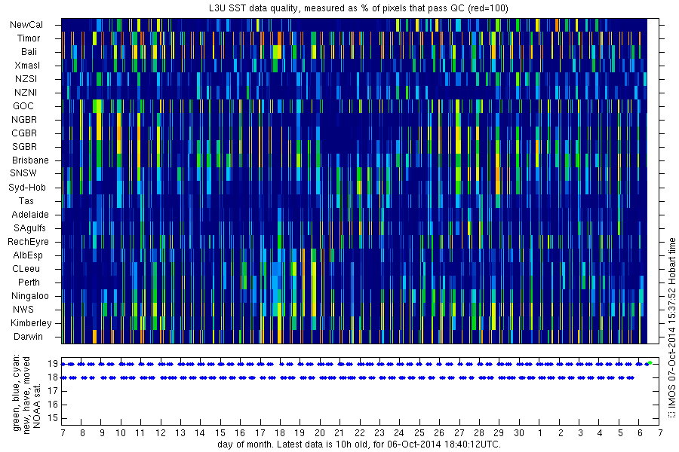Click the CGBR region label
This screenshot has width=679, height=452.
pyautogui.click(x=24, y=133)
